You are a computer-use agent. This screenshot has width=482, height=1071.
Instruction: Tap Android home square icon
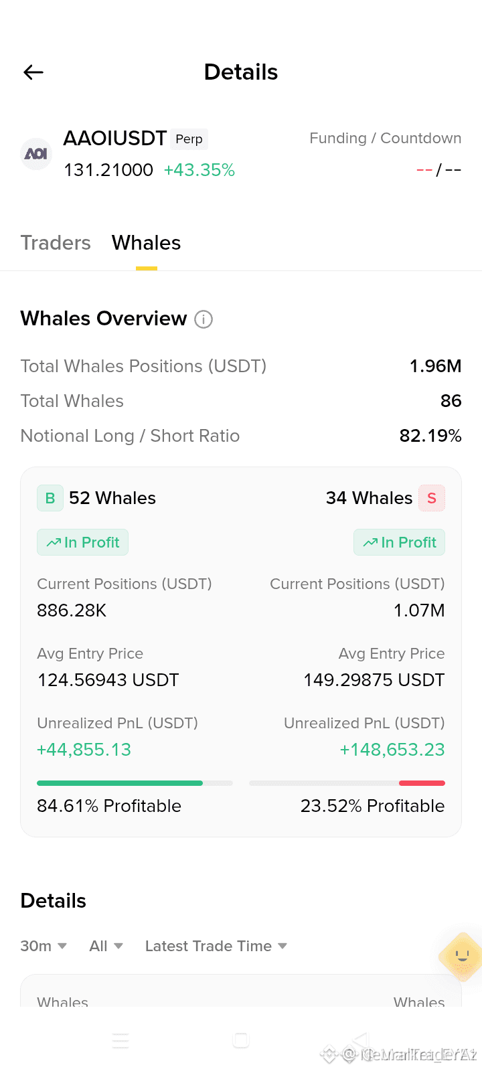241,1040
